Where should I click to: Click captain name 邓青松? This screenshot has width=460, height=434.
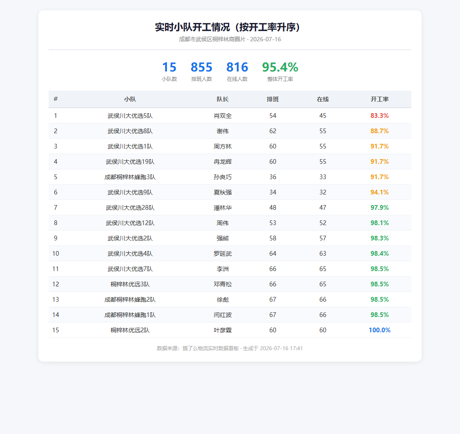(223, 284)
